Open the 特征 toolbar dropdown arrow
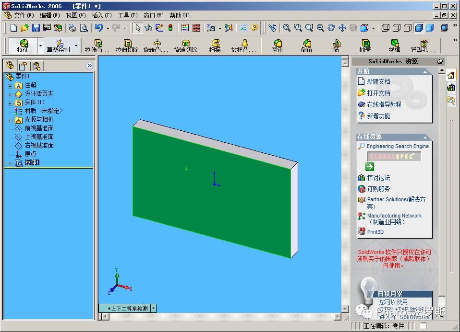This screenshot has width=460, height=332. [x=40, y=46]
